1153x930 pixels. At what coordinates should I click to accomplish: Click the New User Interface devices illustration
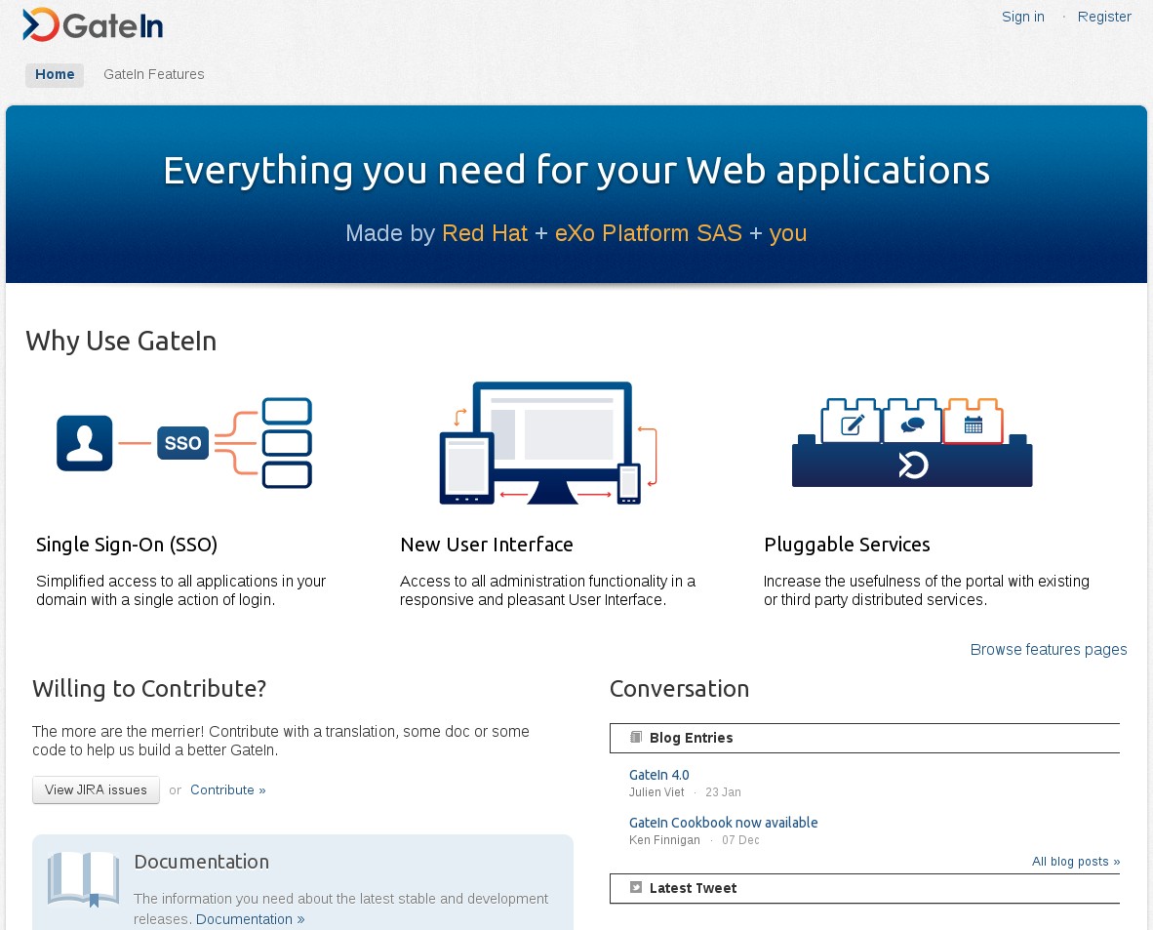[x=548, y=443]
